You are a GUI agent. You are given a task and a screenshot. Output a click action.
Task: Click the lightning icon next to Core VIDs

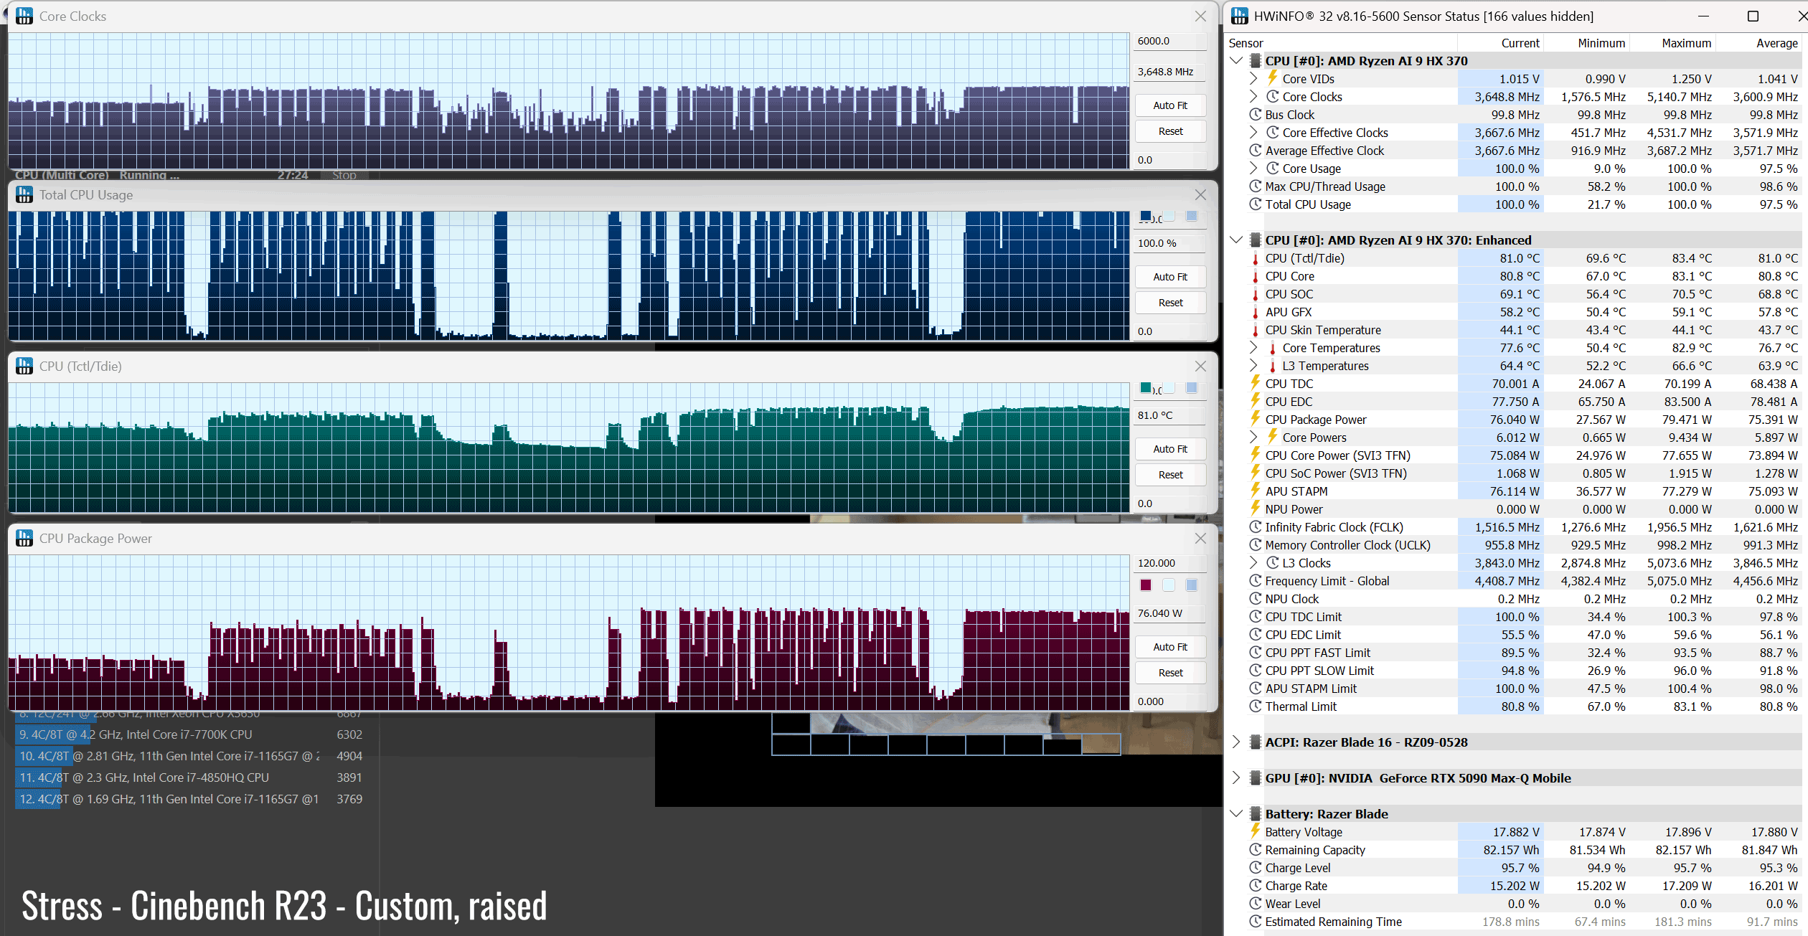click(1273, 77)
